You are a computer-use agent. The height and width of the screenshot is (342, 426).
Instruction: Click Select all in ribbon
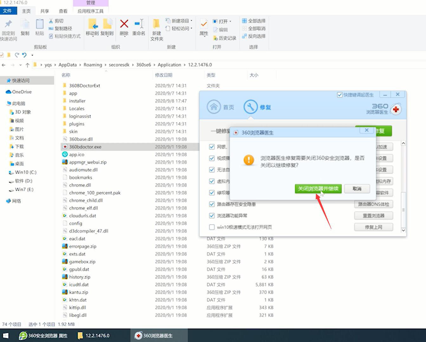[x=254, y=21]
